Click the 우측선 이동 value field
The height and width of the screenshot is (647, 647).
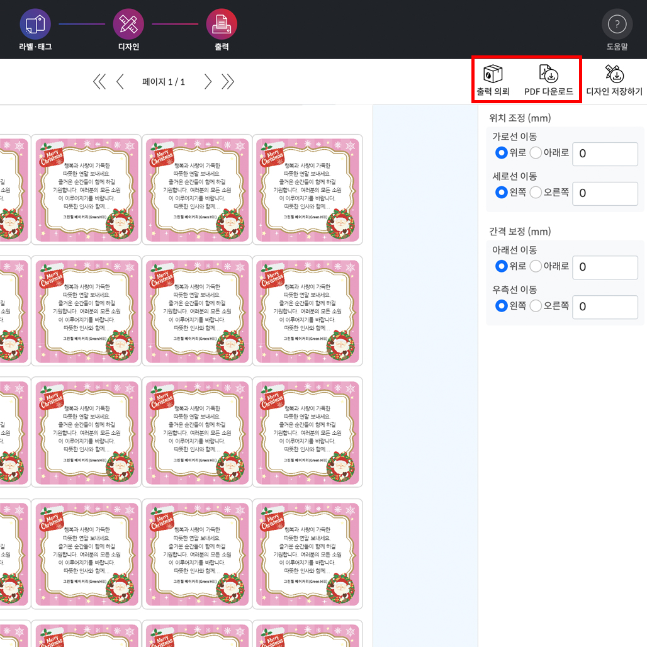[x=605, y=307]
